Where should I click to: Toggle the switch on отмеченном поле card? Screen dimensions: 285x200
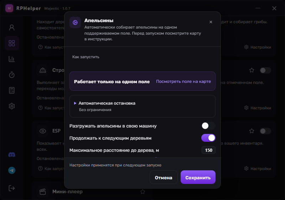point(265,70)
